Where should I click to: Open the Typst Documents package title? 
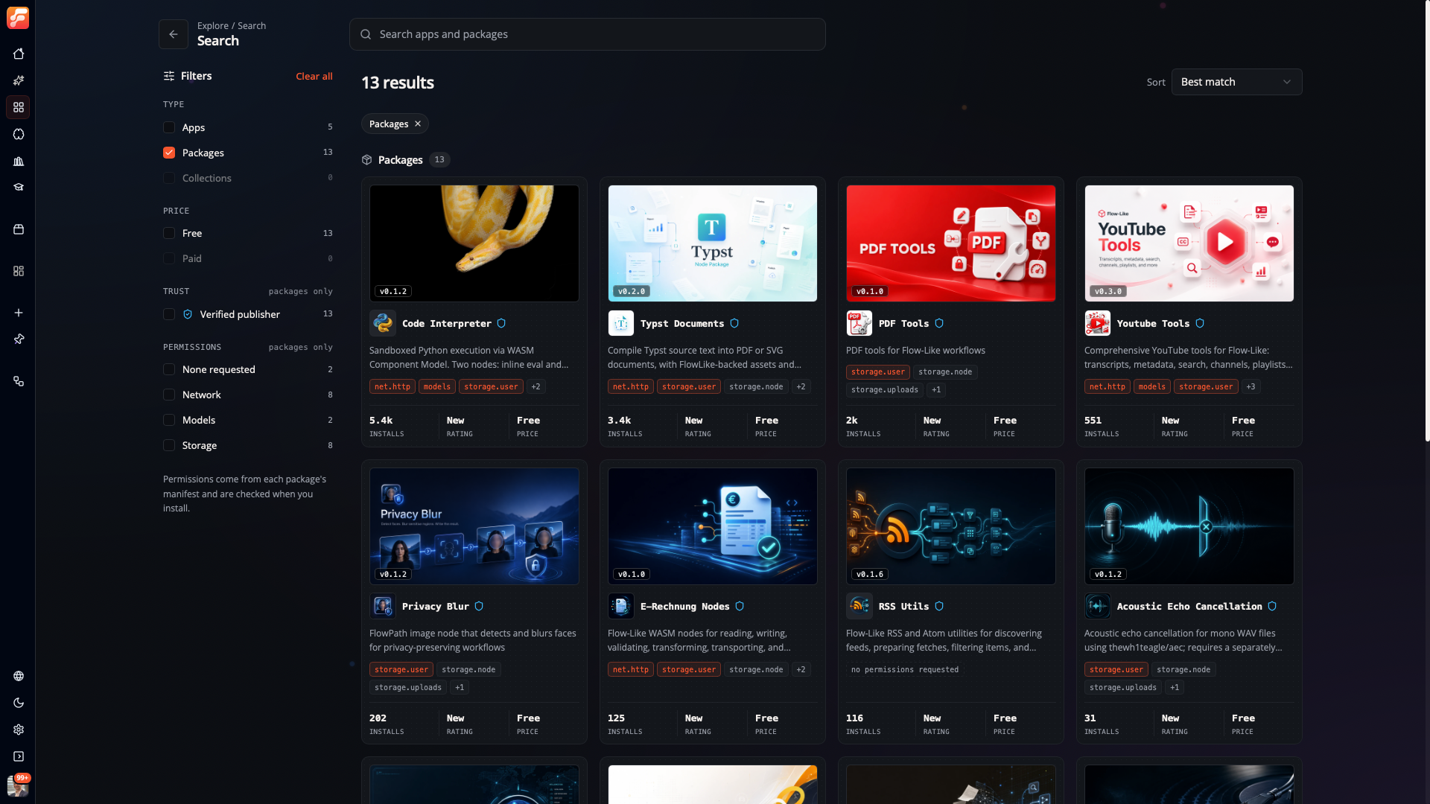(682, 323)
